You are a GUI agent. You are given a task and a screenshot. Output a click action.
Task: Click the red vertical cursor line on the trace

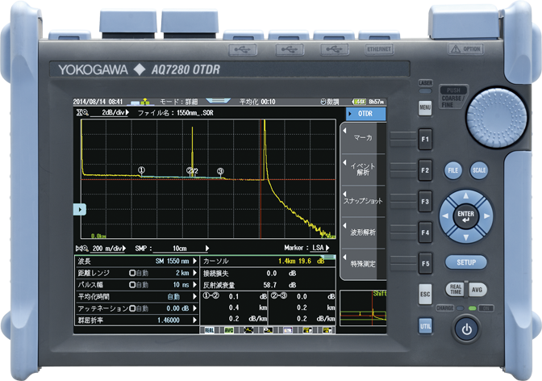pos(261,179)
